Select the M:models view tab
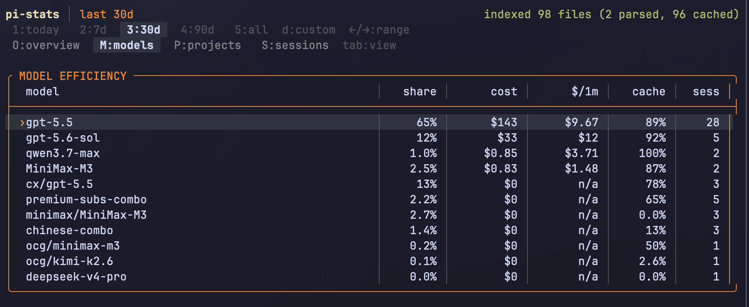Screen dimensions: 749x307 [127, 45]
